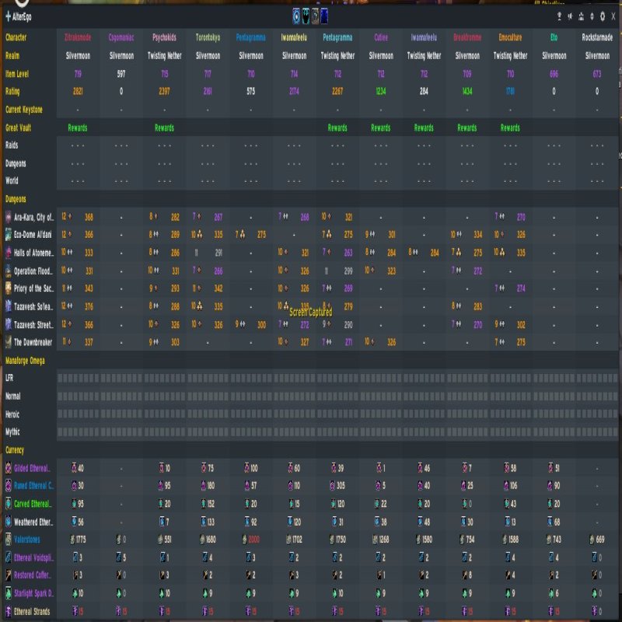Select the Priory of the Sacred Flame icon
The width and height of the screenshot is (622, 622).
click(9, 288)
